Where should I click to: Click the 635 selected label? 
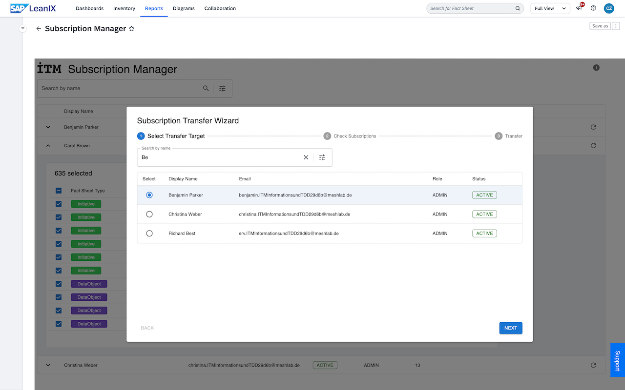[73, 173]
